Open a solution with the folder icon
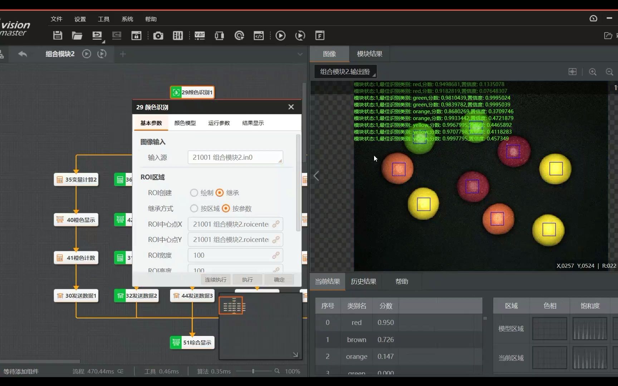This screenshot has height=386, width=618. click(77, 35)
